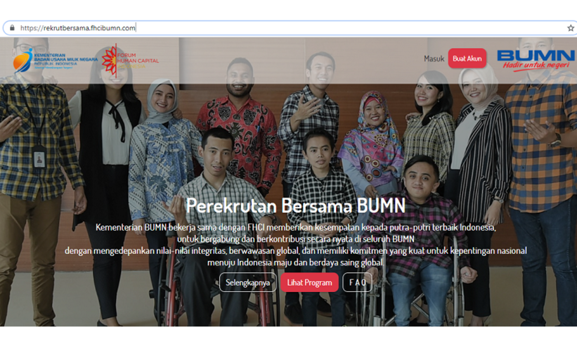The image size is (577, 346).
Task: Click the red Buat Akun button
Action: pyautogui.click(x=467, y=58)
